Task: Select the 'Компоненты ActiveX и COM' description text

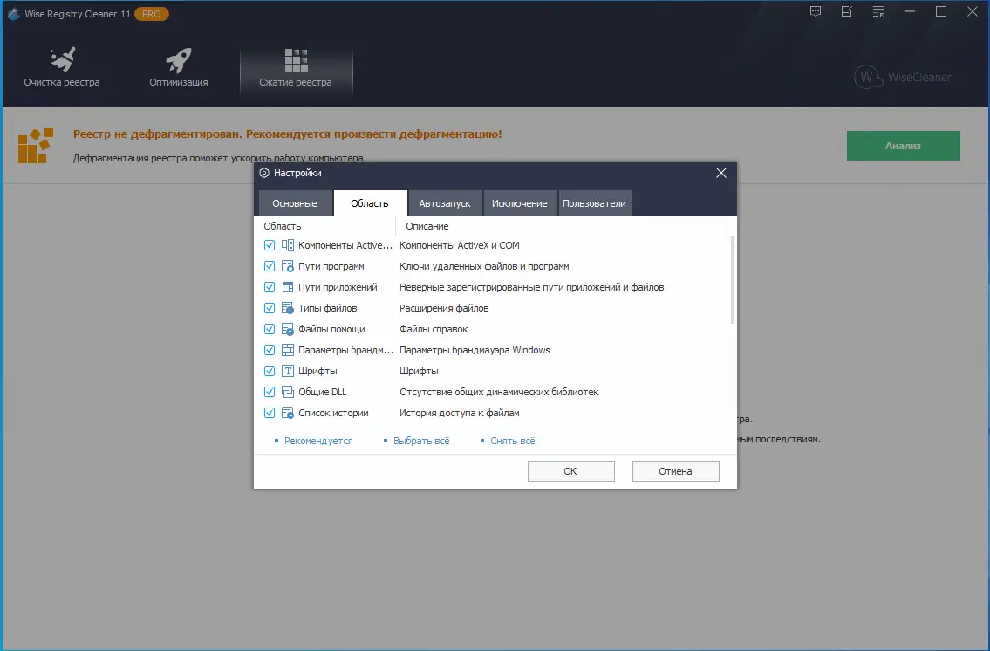Action: click(460, 245)
